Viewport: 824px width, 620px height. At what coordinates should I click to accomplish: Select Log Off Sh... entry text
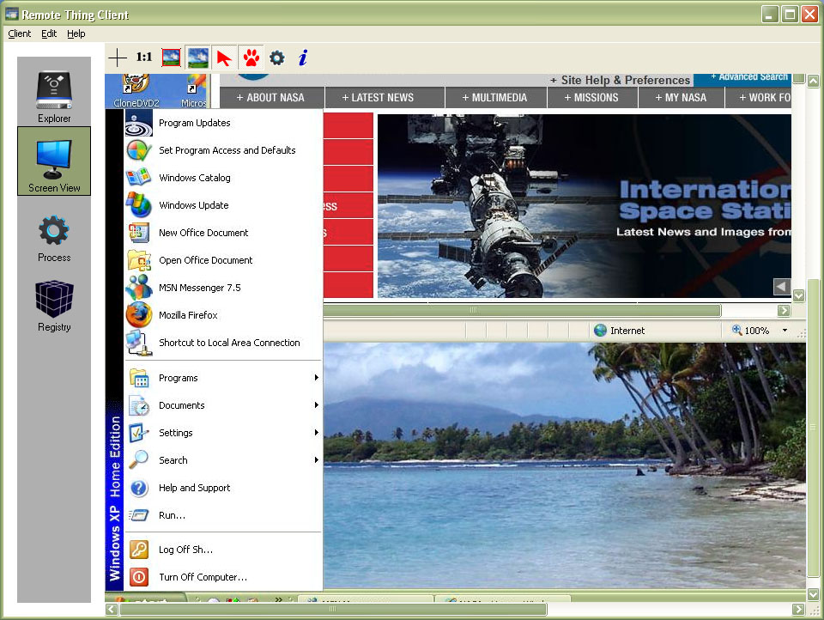point(186,550)
